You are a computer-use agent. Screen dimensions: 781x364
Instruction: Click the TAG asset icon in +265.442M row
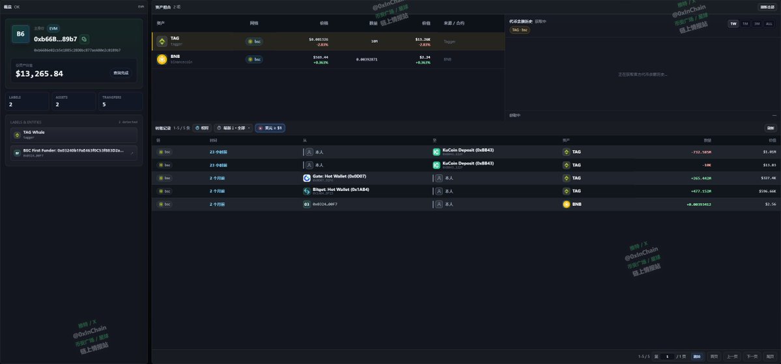(x=566, y=178)
